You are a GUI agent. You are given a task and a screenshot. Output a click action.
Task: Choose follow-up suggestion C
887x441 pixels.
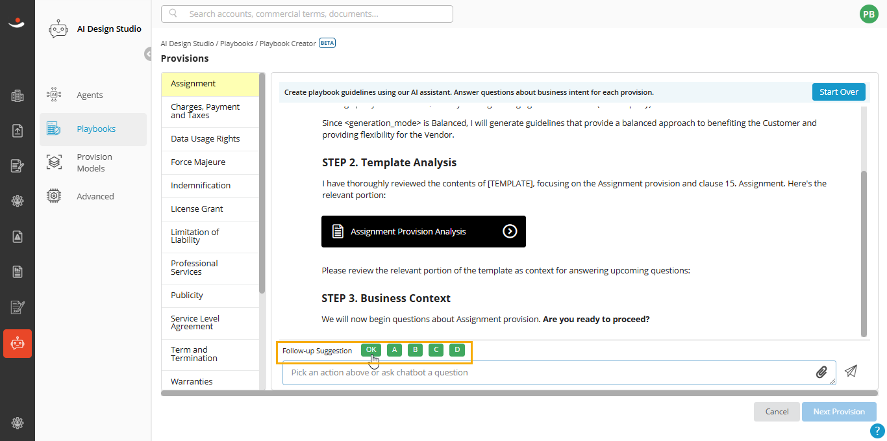[x=436, y=350]
